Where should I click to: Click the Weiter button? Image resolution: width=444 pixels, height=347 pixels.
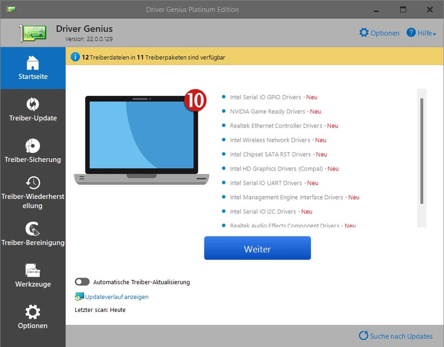pyautogui.click(x=257, y=249)
